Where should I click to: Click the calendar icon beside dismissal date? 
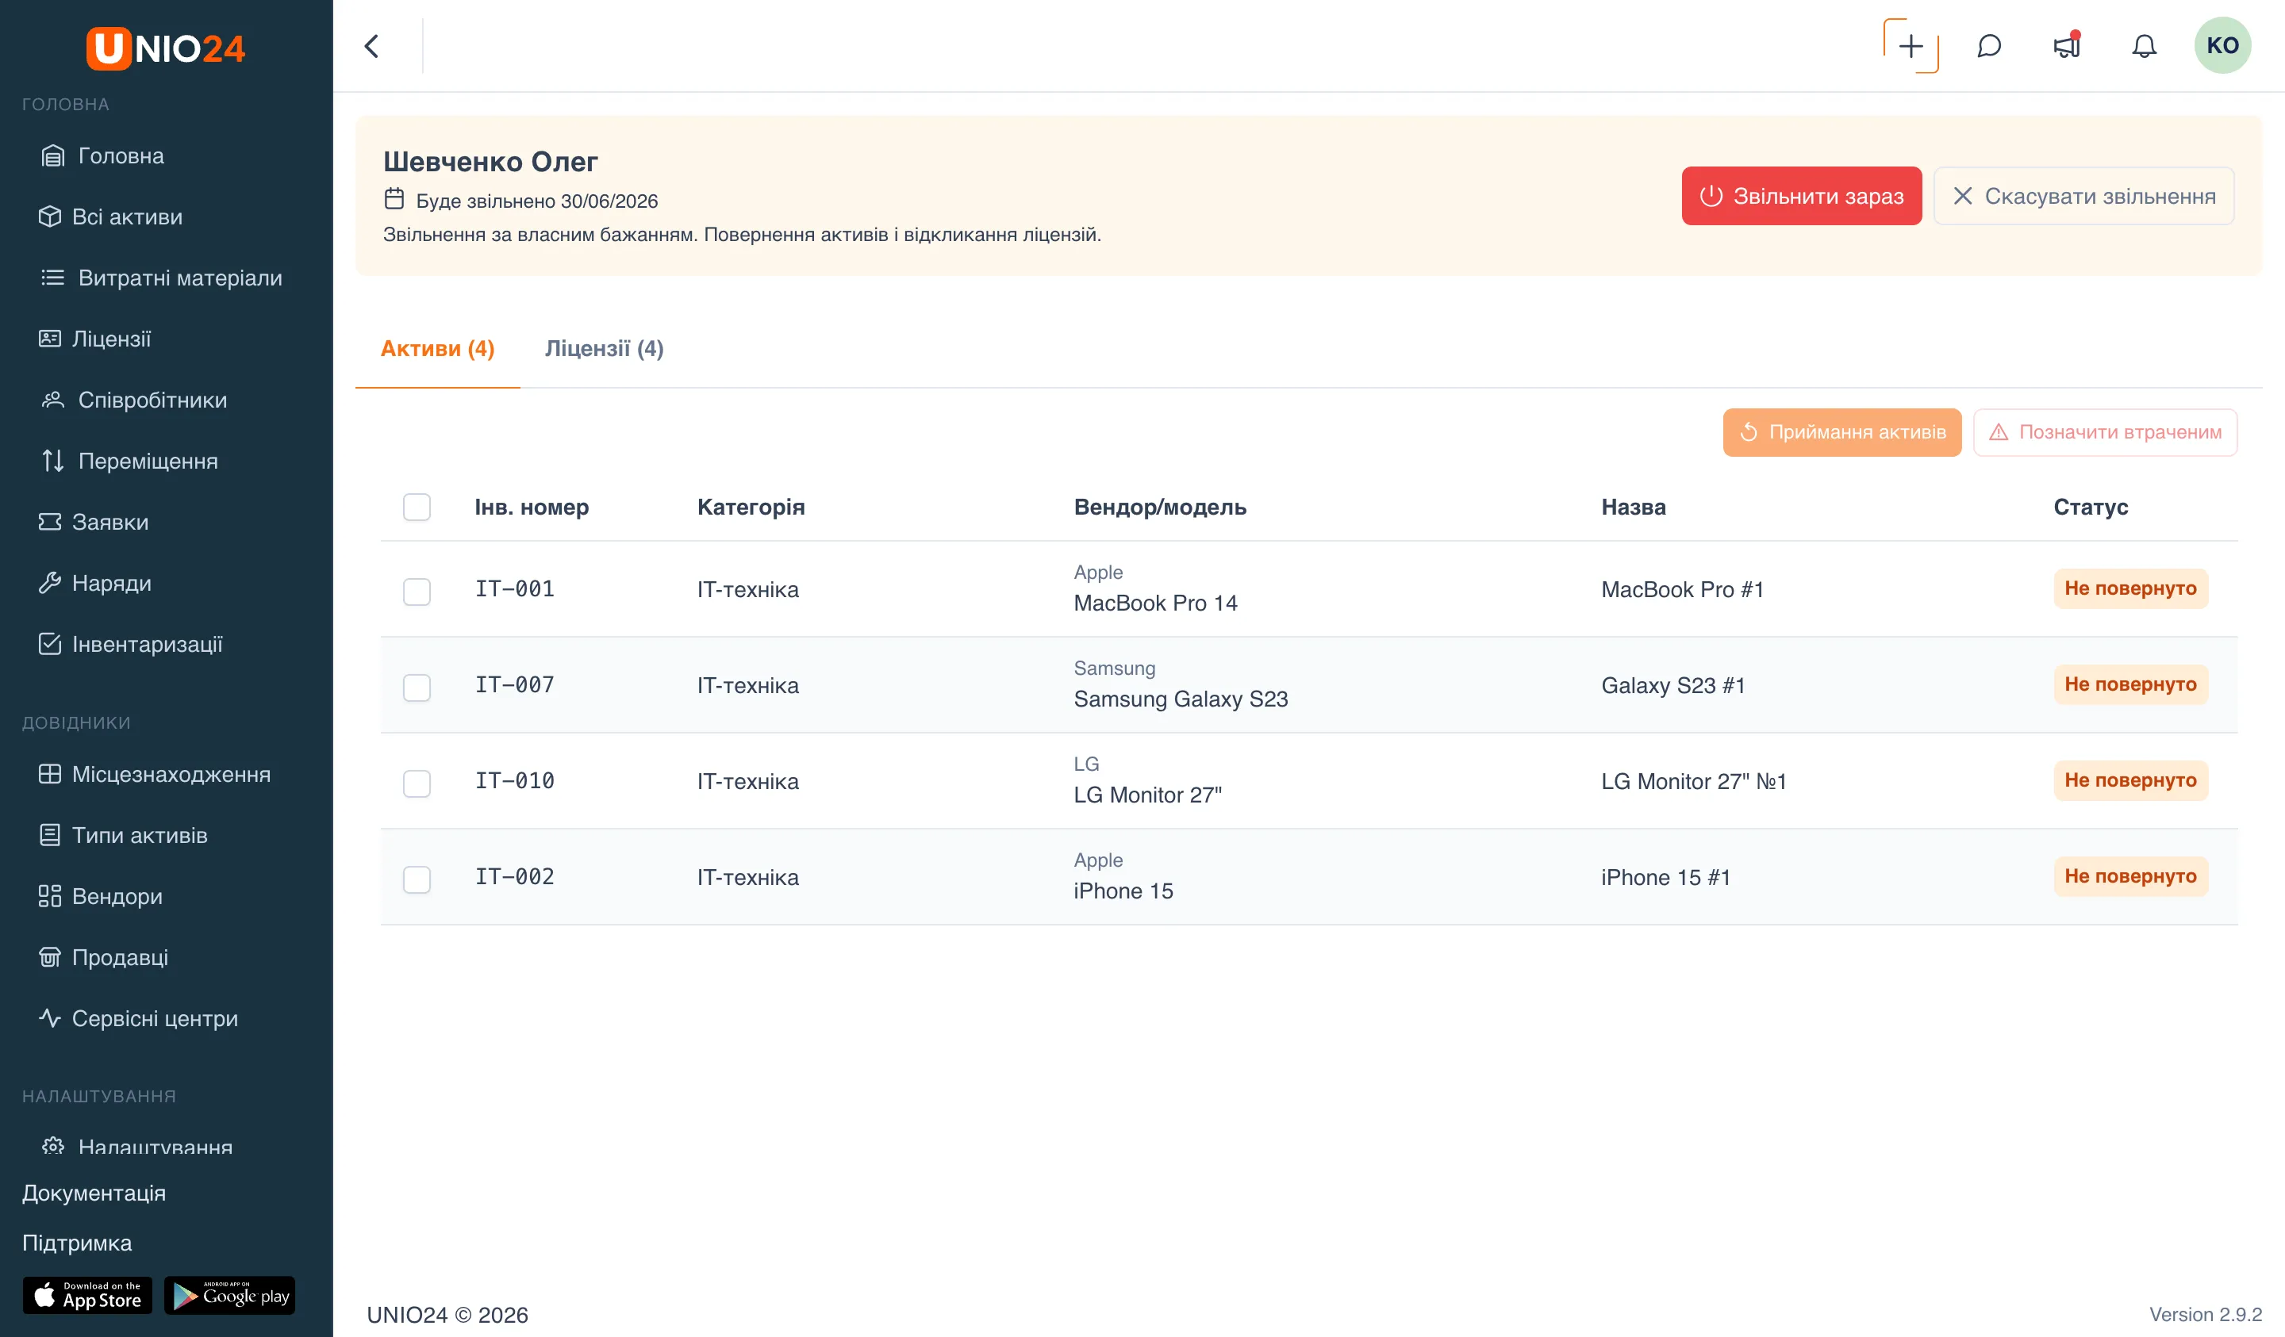click(x=394, y=198)
